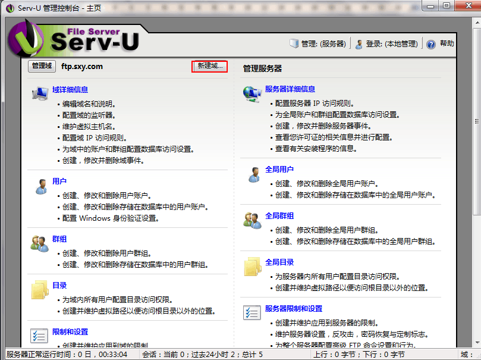This screenshot has height=360, width=481.
Task: Open the 域详细信息 link
Action: click(70, 90)
